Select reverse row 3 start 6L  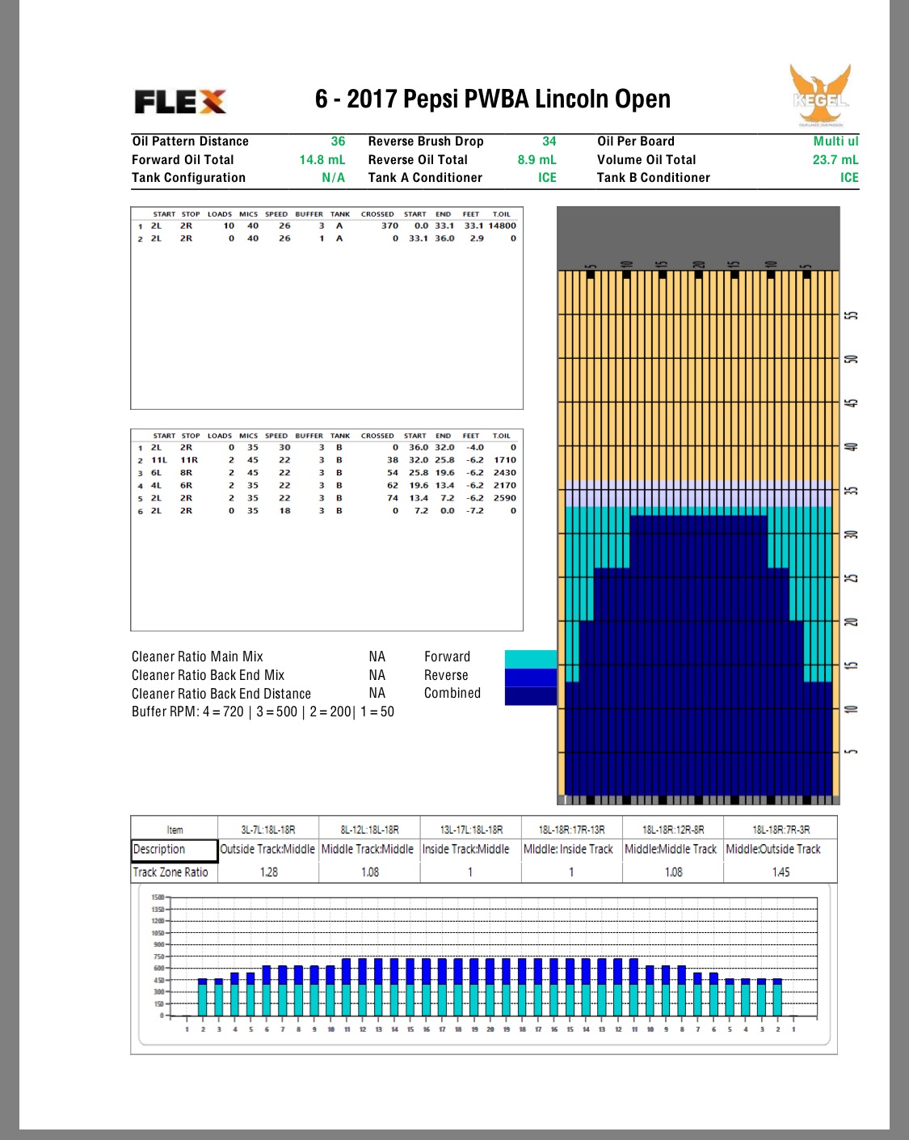pyautogui.click(x=156, y=473)
